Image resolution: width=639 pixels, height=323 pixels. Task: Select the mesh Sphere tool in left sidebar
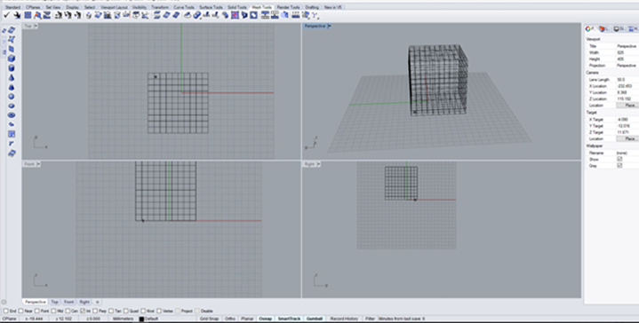pos(12,97)
